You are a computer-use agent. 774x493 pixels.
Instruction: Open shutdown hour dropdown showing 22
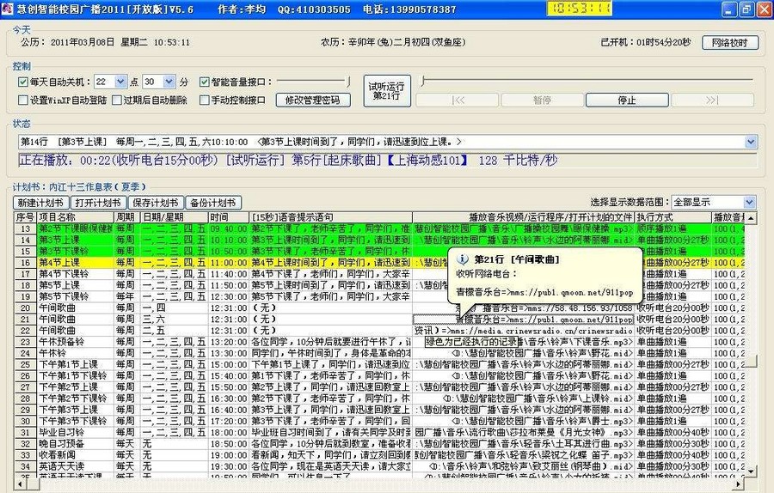(x=121, y=82)
